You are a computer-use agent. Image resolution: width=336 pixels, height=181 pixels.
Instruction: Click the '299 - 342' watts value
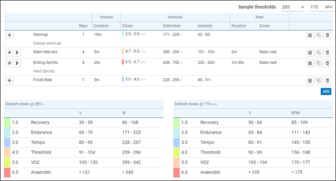(x=131, y=162)
